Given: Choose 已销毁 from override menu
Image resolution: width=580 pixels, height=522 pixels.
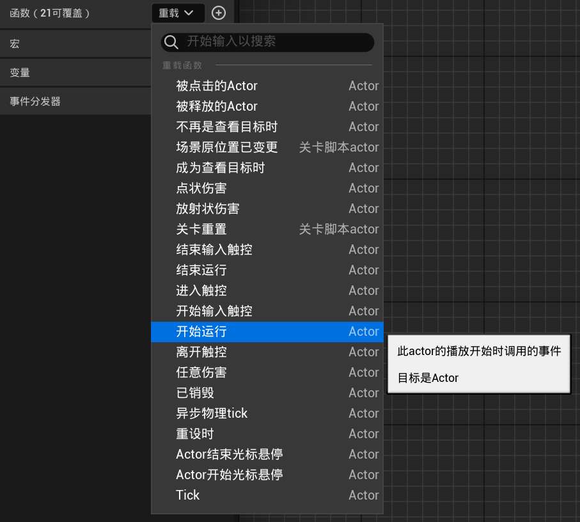Looking at the screenshot, I should (195, 393).
